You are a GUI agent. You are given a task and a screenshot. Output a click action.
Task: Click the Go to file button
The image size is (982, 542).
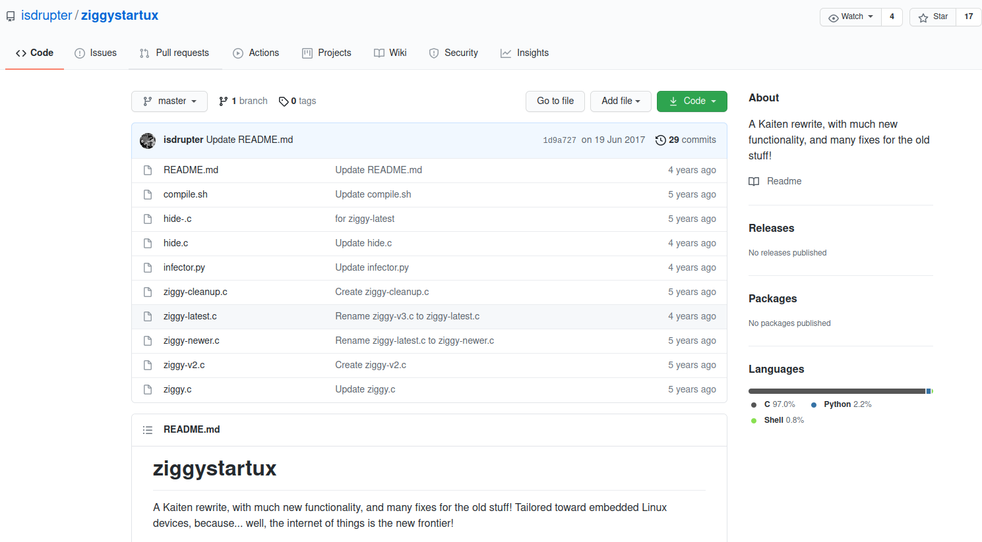(x=555, y=101)
